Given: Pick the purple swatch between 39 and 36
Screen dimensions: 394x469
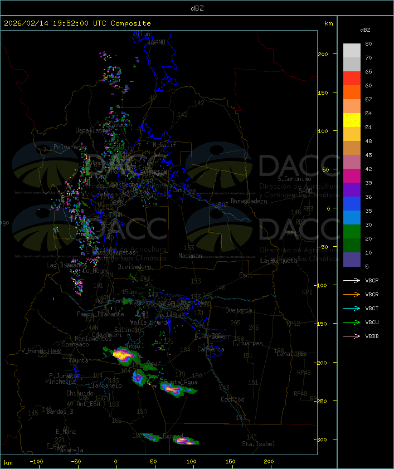Looking at the screenshot, I should coord(352,189).
